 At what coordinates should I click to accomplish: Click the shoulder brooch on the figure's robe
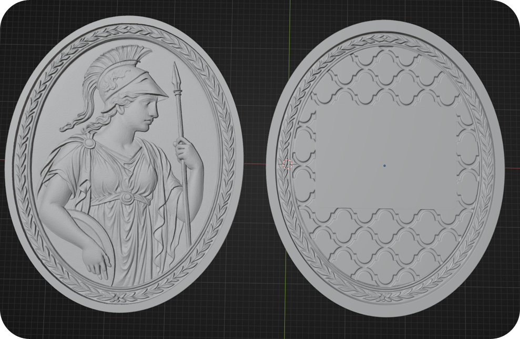[x=90, y=142]
